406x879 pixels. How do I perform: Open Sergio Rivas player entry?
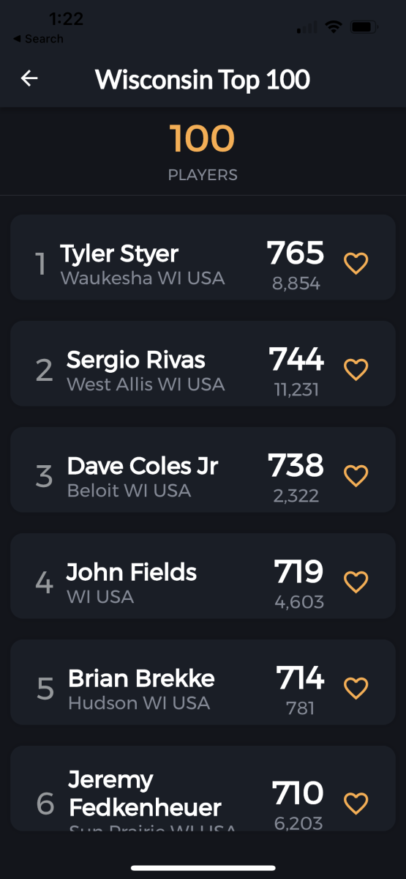point(203,363)
